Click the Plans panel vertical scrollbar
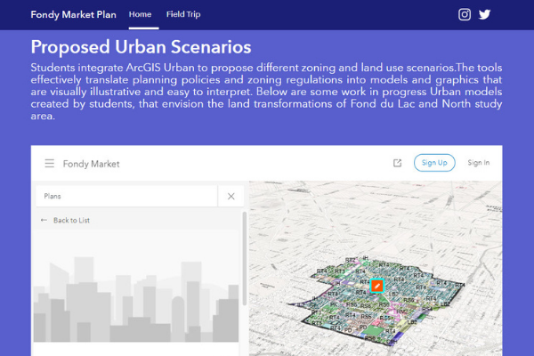The height and width of the screenshot is (356, 534). (245, 267)
